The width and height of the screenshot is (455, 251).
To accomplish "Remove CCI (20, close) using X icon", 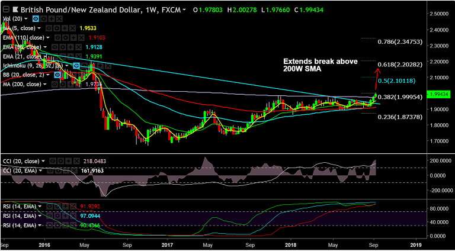I will (x=76, y=161).
